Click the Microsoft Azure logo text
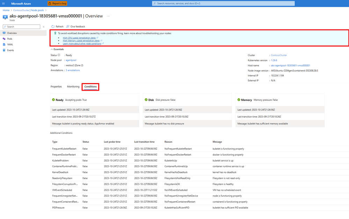Viewport: 349px width, 219px height. (21, 3)
